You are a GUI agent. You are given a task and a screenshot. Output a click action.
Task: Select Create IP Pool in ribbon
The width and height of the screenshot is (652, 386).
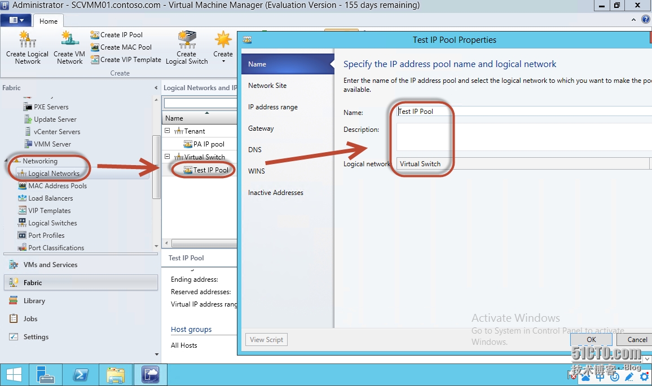pos(117,35)
